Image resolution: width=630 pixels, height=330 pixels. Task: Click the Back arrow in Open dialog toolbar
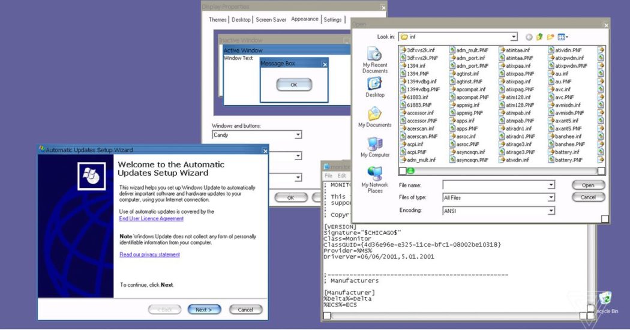[529, 37]
